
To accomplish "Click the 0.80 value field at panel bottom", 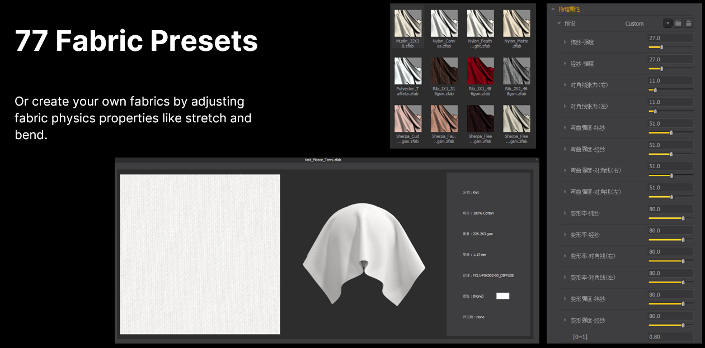I will (670, 336).
